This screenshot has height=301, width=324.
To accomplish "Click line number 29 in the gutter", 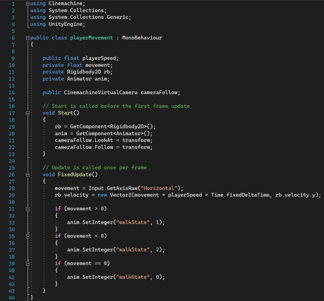I will (x=11, y=195).
